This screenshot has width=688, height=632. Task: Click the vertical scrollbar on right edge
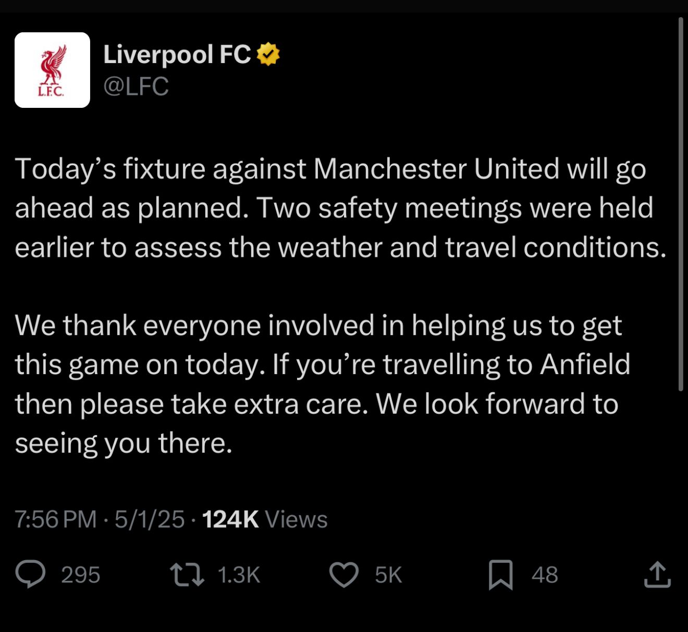pos(681,204)
